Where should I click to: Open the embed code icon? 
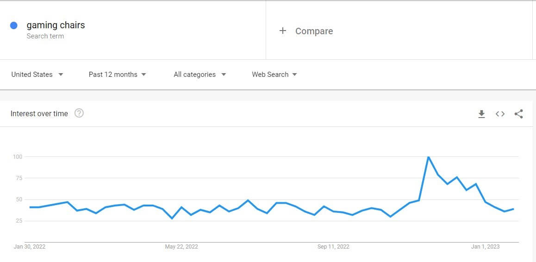tap(500, 114)
